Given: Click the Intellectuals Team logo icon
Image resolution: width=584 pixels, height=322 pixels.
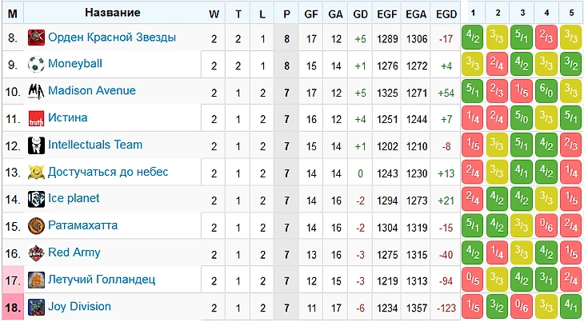Looking at the screenshot, I should 36,145.
